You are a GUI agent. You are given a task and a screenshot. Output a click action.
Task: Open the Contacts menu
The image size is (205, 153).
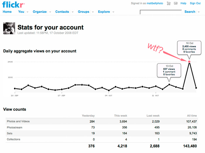[x=62, y=12]
